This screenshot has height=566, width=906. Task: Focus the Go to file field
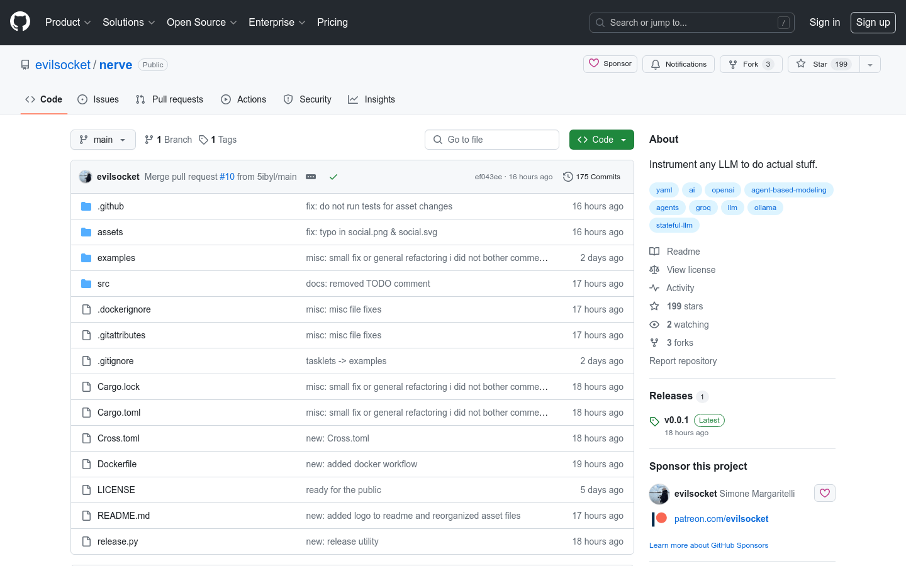(x=492, y=140)
